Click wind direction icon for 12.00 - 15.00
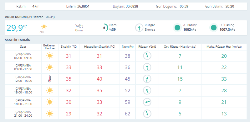 147,79
